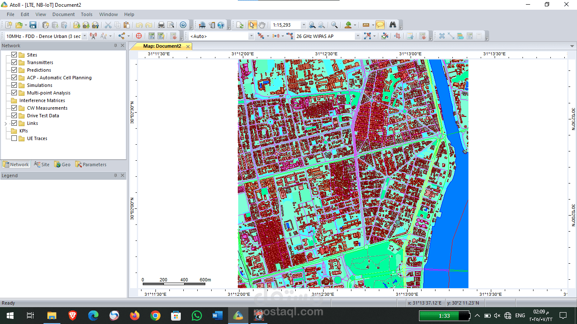Click the red point analysis crosshair icon
The width and height of the screenshot is (577, 324).
pyautogui.click(x=139, y=36)
